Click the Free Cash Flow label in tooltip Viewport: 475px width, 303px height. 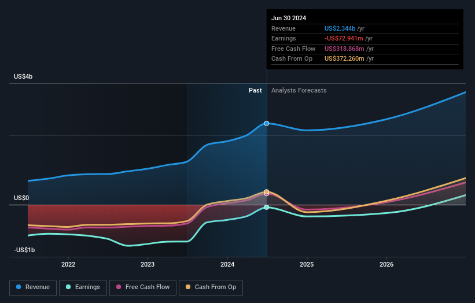tap(293, 49)
